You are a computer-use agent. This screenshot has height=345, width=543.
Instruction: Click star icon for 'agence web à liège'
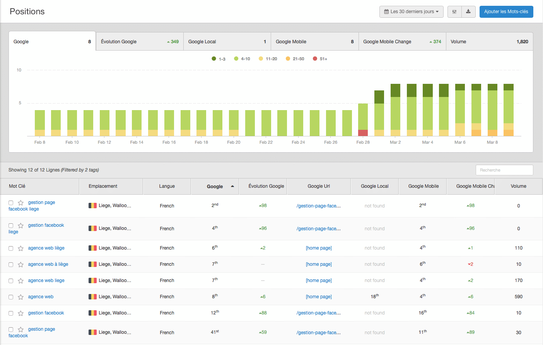(x=21, y=265)
